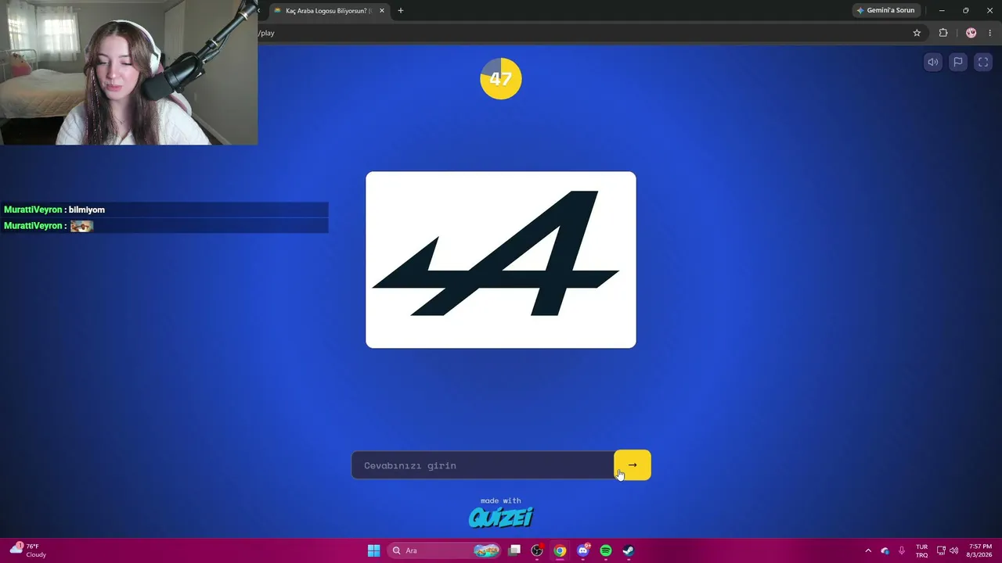Viewport: 1002px width, 563px height.
Task: Minimize the Chrome window
Action: click(942, 11)
